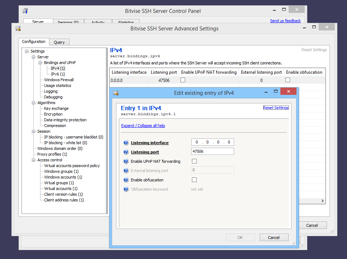Click the help icon beside Enable obfuscation

click(x=126, y=180)
